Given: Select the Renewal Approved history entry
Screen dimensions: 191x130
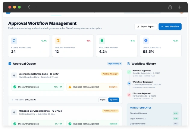Looking at the screenshot, I should point(146,73).
